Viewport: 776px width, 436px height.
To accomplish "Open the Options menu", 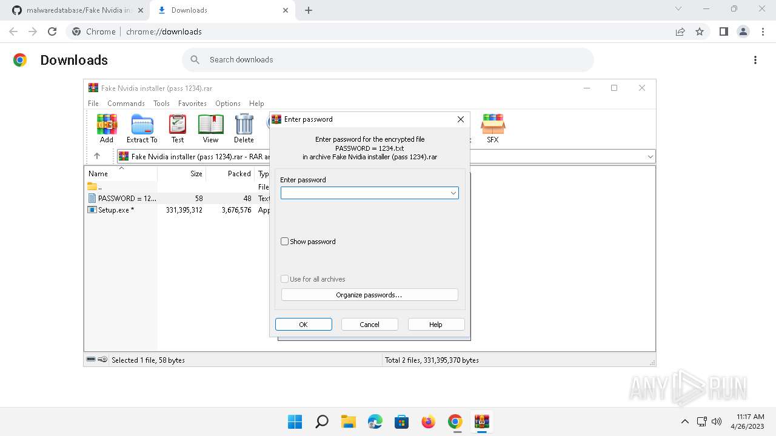I will tap(228, 104).
